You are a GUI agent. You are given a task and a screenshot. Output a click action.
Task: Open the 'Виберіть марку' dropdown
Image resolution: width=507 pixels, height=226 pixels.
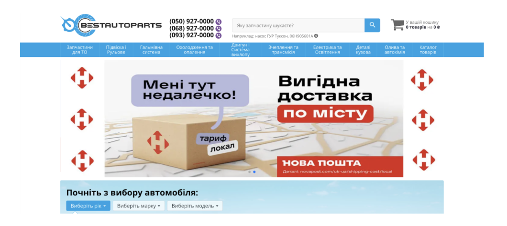point(139,206)
